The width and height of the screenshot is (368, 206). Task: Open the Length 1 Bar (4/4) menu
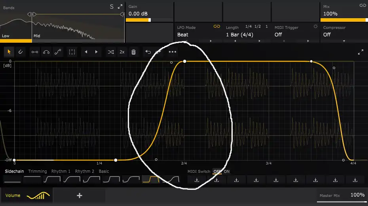(240, 35)
